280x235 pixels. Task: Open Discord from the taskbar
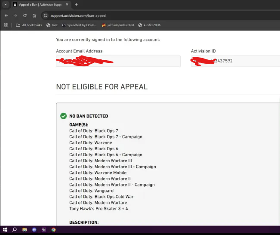click(34, 230)
